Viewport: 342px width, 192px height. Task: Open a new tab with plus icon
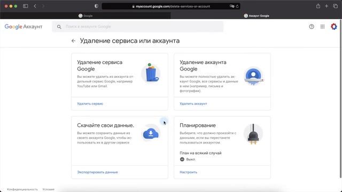(327, 6)
